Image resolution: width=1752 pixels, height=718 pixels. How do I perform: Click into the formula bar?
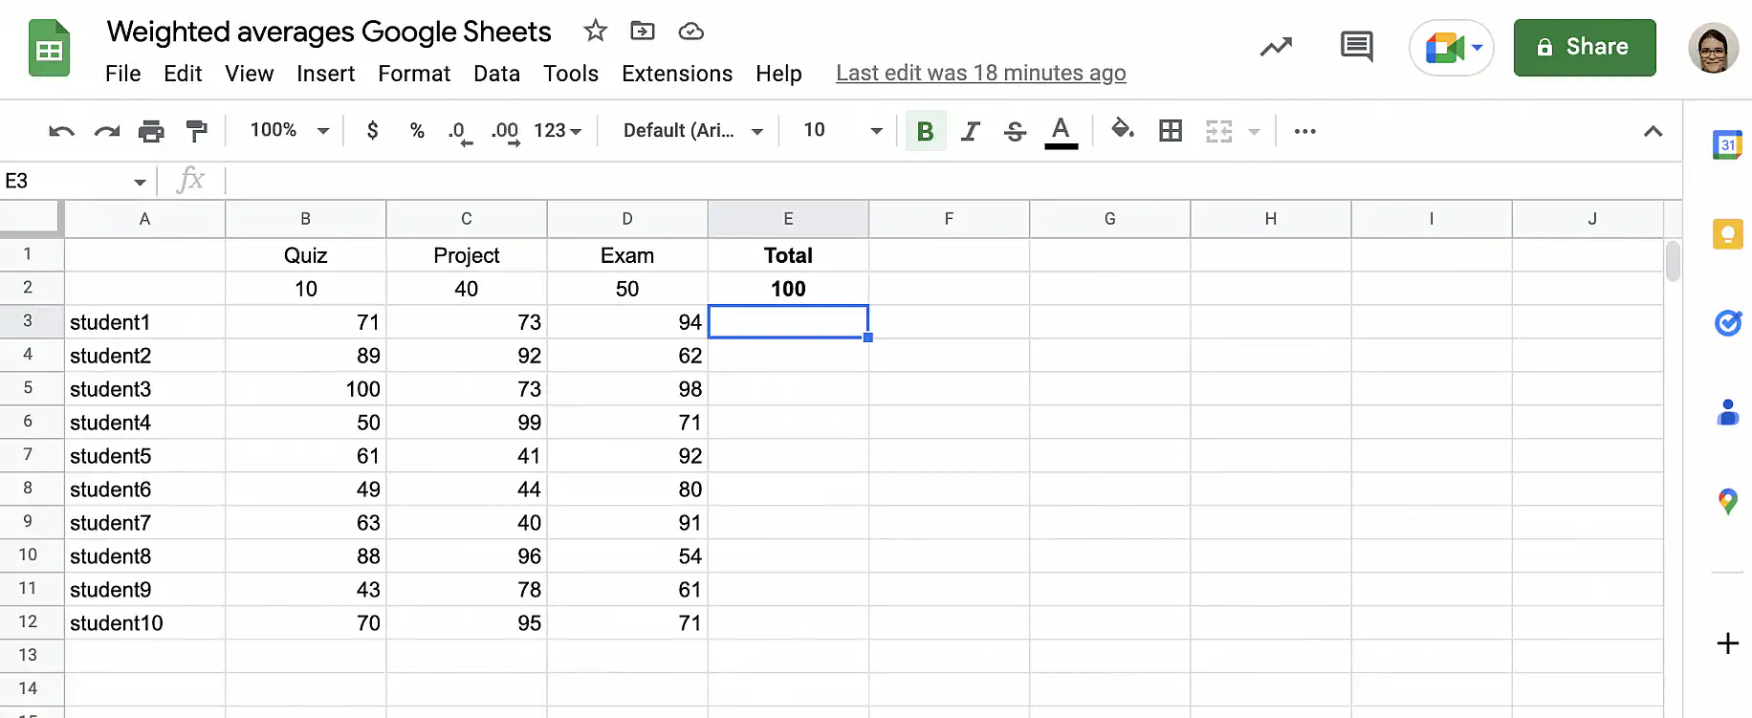pyautogui.click(x=952, y=181)
